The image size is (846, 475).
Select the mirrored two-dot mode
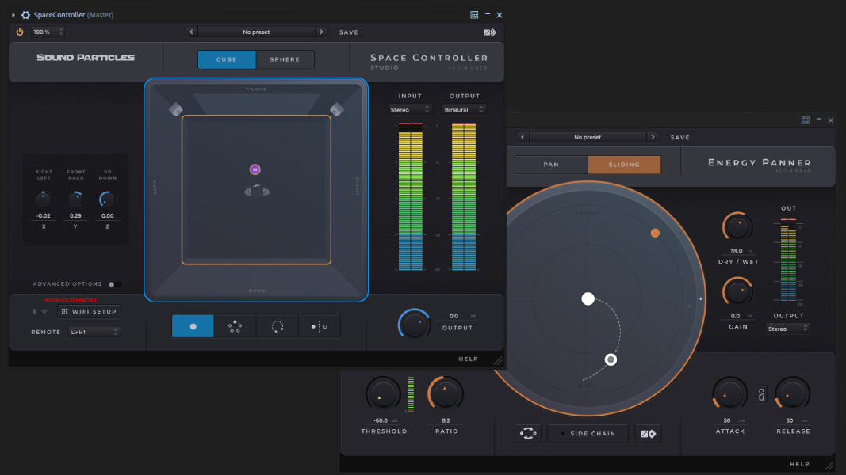click(319, 326)
